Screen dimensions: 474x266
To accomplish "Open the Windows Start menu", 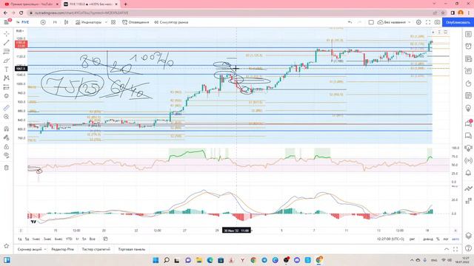I will 156,260.
